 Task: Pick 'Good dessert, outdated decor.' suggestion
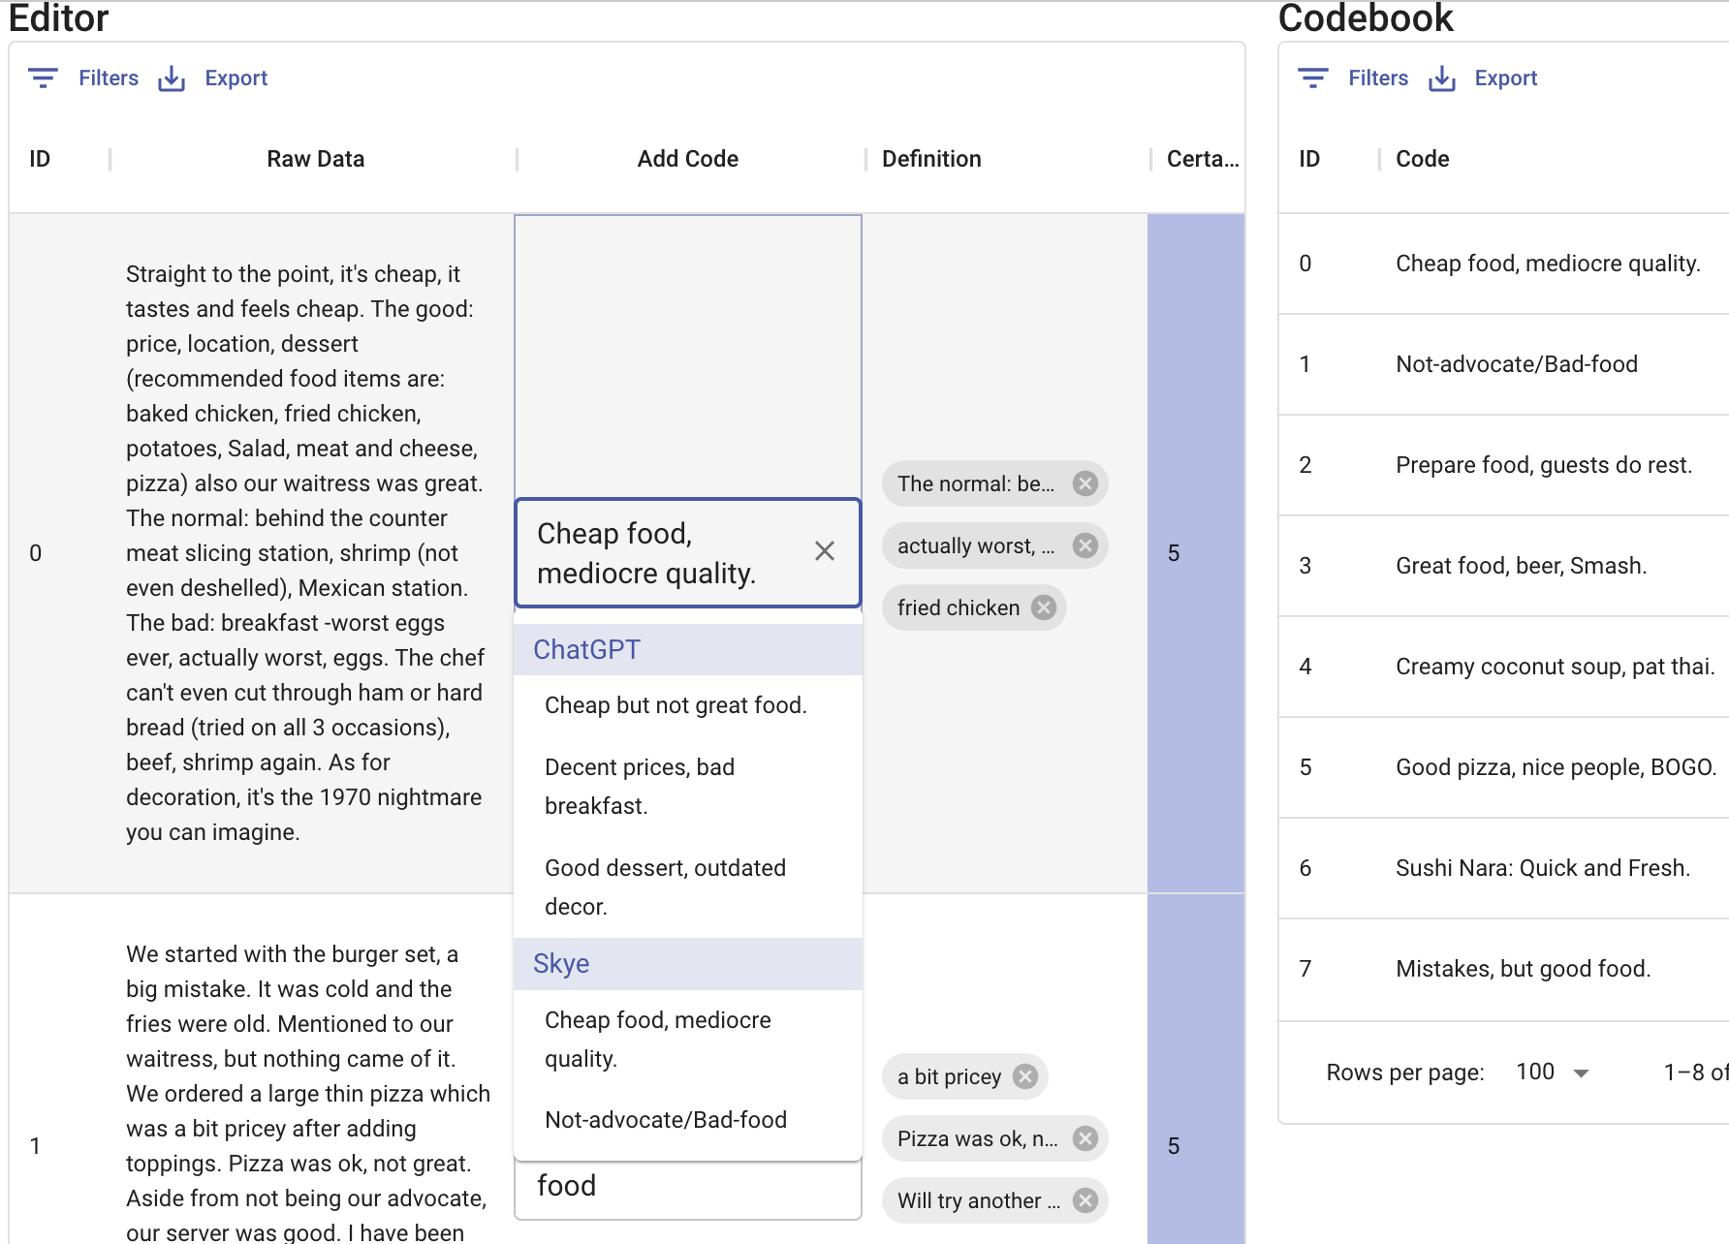pyautogui.click(x=665, y=886)
